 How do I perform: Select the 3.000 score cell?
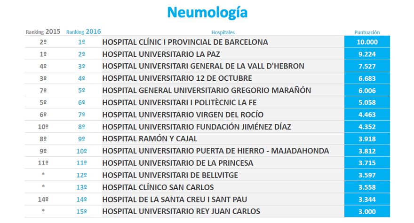pyautogui.click(x=367, y=211)
